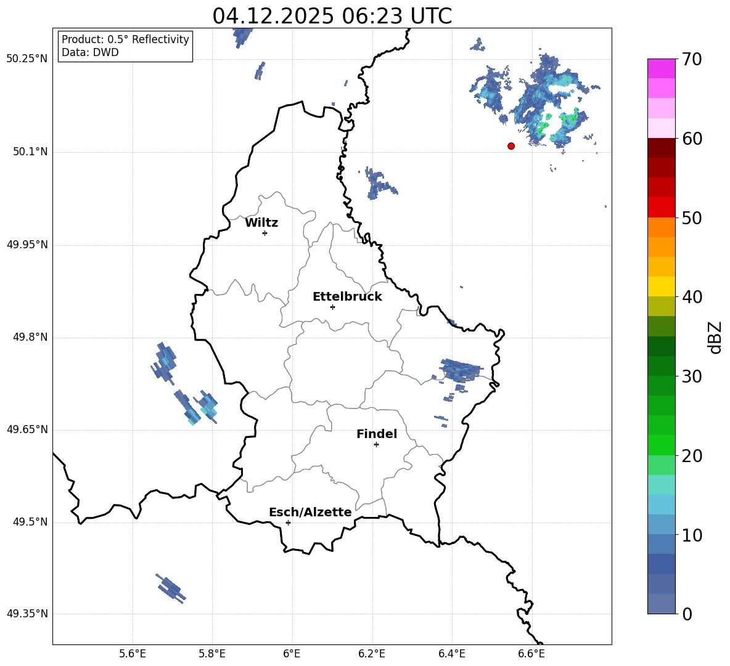This screenshot has width=730, height=666.
Task: Click the title '04.12.2025 06:23 UTC'
Action: coord(332,16)
